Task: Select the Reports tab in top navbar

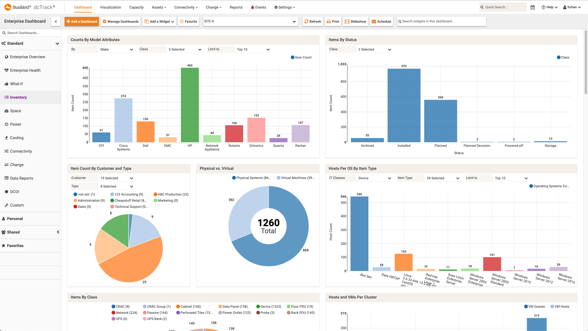Action: (236, 7)
